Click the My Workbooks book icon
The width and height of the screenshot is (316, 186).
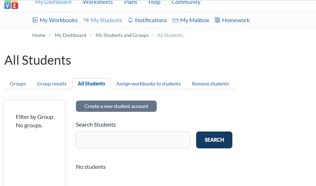(35, 20)
